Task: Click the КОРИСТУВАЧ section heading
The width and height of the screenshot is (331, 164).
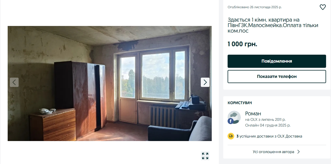Action: point(240,103)
